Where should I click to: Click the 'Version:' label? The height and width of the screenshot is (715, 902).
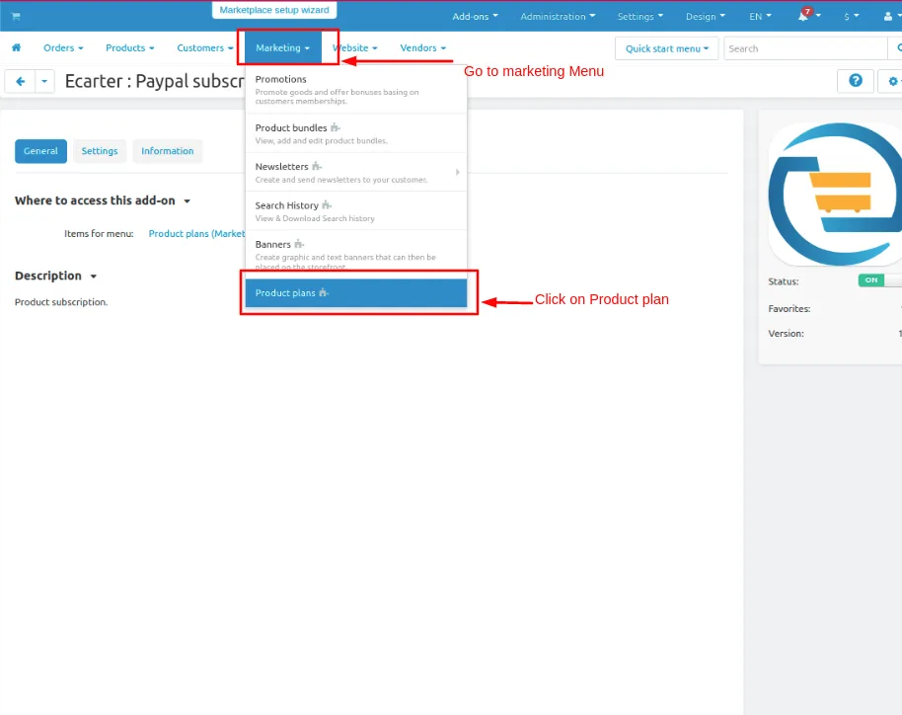[786, 334]
